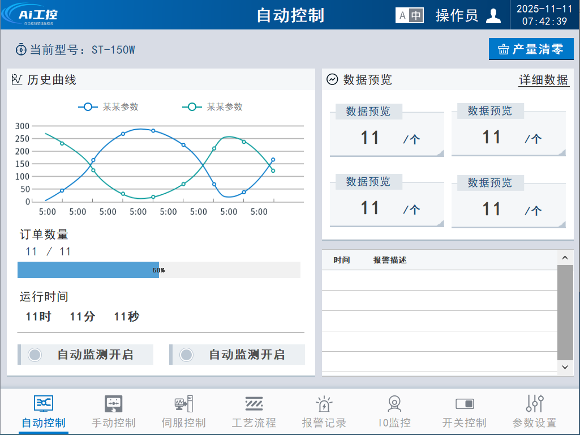Image resolution: width=580 pixels, height=435 pixels.
Task: Open the 开关控制 switch control icon
Action: point(465,404)
